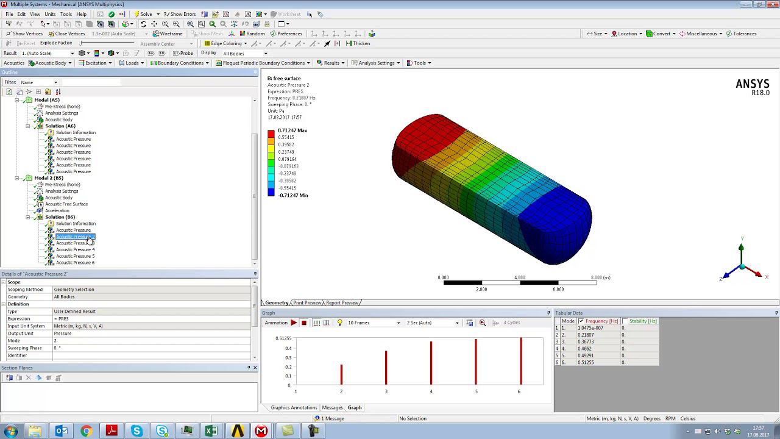Click the dark blue minimum legend color band
The image size is (780, 439).
tap(271, 192)
